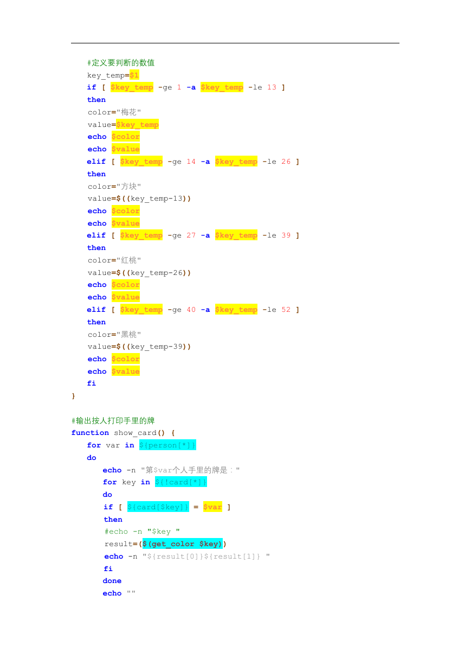Screen dimensions: 471x666
Task: Click the line color="方块"
Action: 114,187
